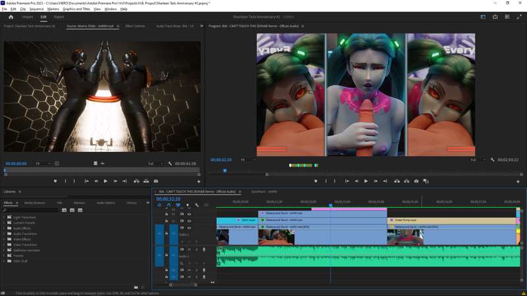Play the Program monitor sequence

point(366,182)
